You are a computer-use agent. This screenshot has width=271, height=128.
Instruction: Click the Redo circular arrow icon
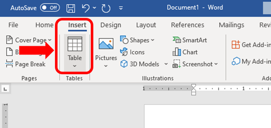pyautogui.click(x=106, y=8)
